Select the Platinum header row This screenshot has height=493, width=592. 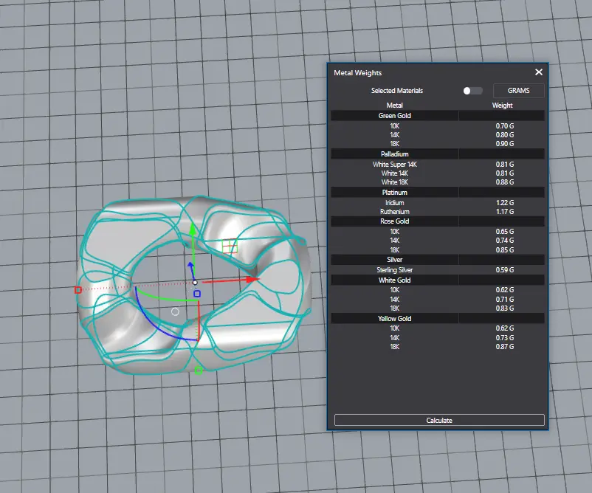438,193
